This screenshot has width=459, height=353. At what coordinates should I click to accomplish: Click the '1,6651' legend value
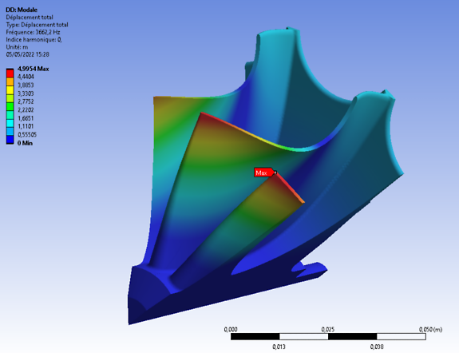click(26, 118)
